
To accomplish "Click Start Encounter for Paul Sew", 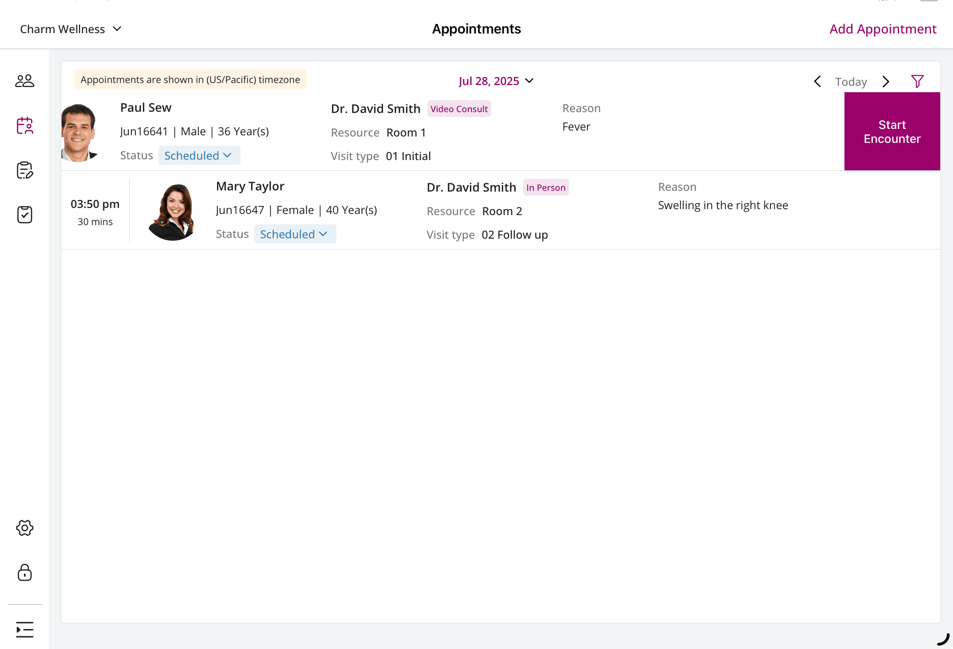I will click(x=892, y=131).
